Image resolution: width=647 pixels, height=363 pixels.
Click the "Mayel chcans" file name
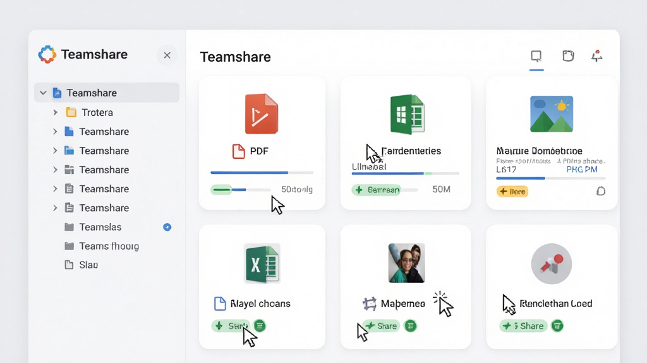260,304
